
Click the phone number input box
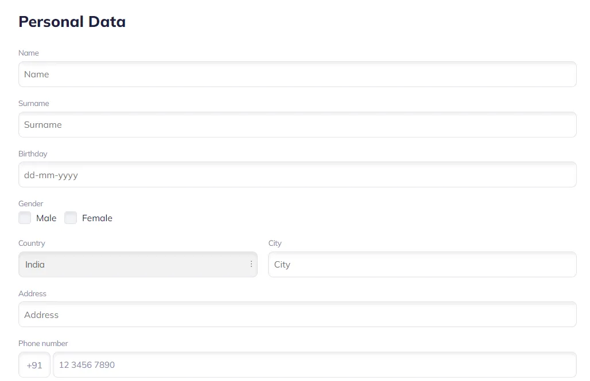[x=315, y=365]
